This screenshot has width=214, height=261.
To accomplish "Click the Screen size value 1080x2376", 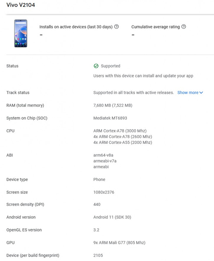I will (x=104, y=192).
